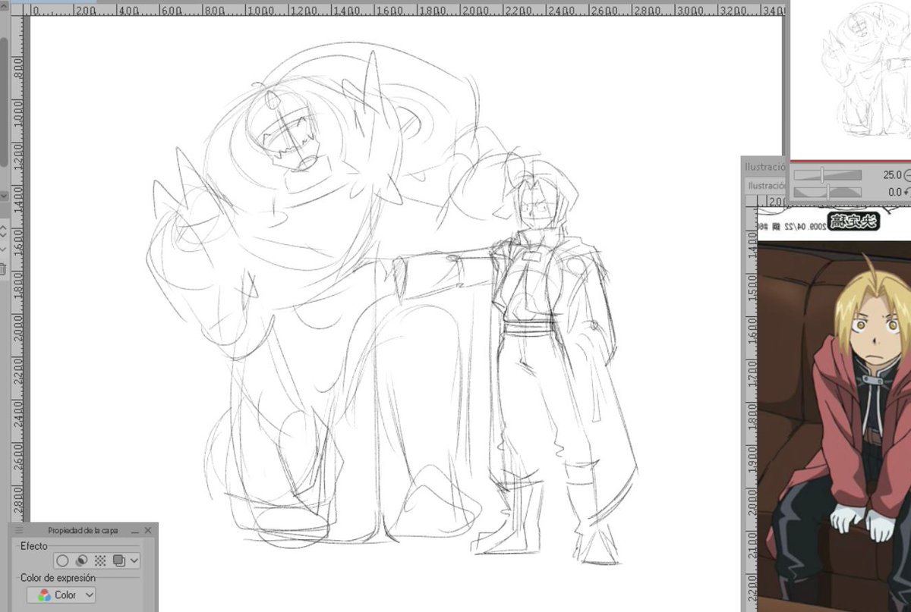Click the zoom out icon beside 25.0

[x=907, y=175]
